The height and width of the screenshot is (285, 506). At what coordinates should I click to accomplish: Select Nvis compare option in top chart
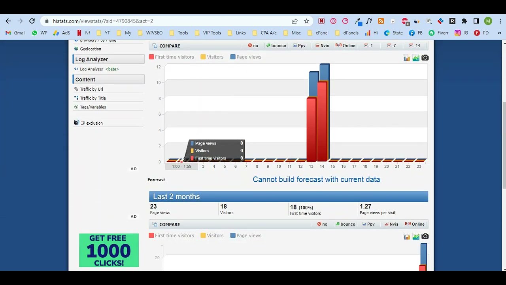click(x=322, y=46)
